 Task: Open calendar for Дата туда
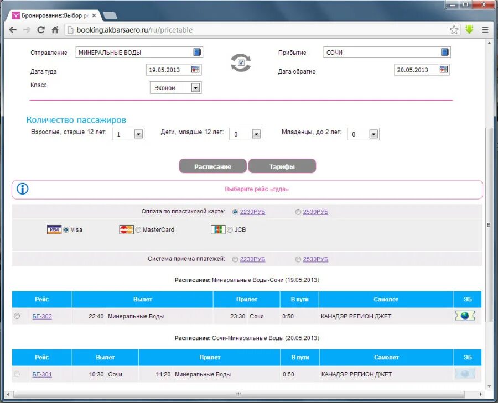tap(195, 69)
